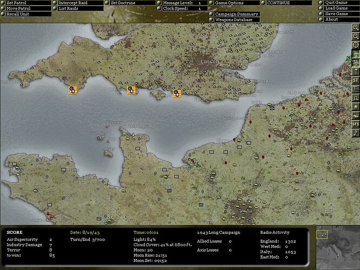This screenshot has height=270, width=360.
Task: Click the Cloud Cover: 41% at 6800 ft. text
Action: 163,245
